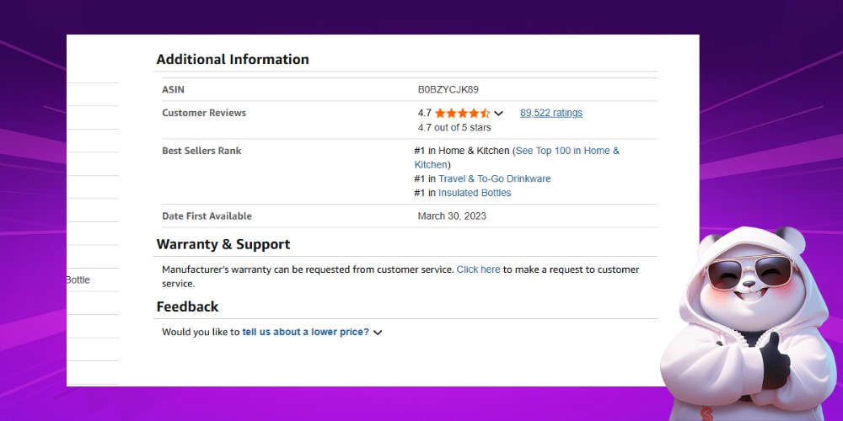
Task: Click the Best Sellers Rank row label
Action: click(x=201, y=151)
